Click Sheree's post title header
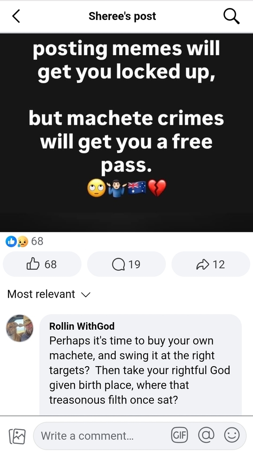 pyautogui.click(x=122, y=16)
